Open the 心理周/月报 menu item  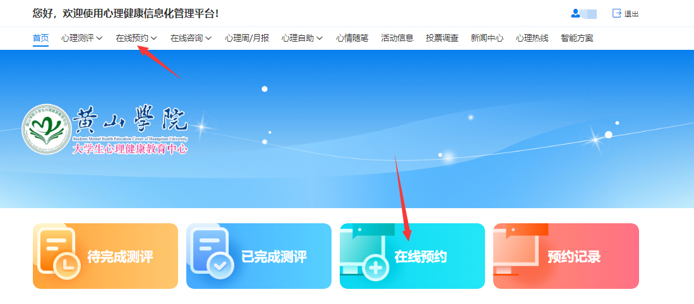247,38
